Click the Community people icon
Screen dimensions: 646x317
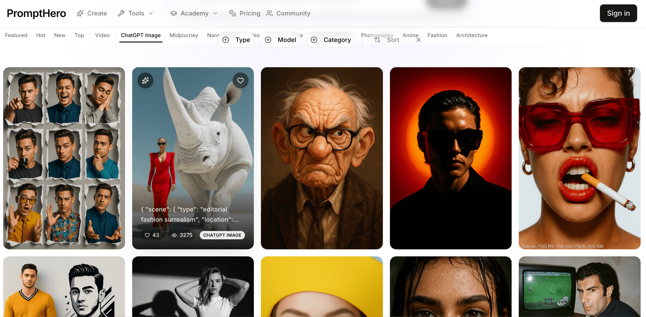[269, 13]
